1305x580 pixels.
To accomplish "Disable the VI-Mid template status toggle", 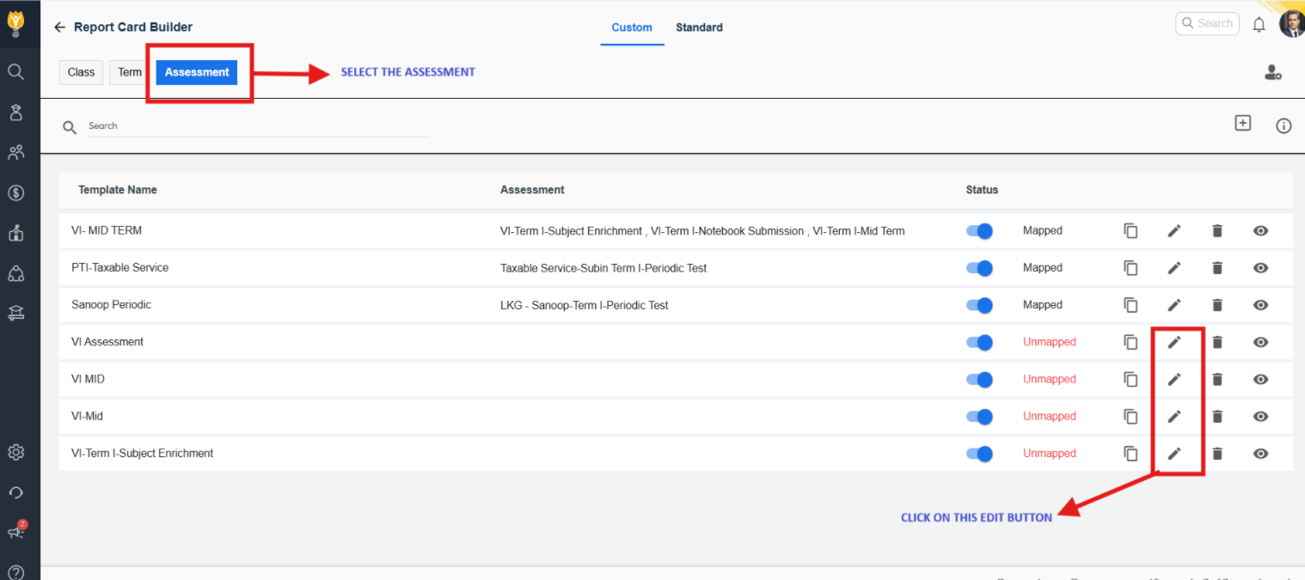I will (980, 416).
